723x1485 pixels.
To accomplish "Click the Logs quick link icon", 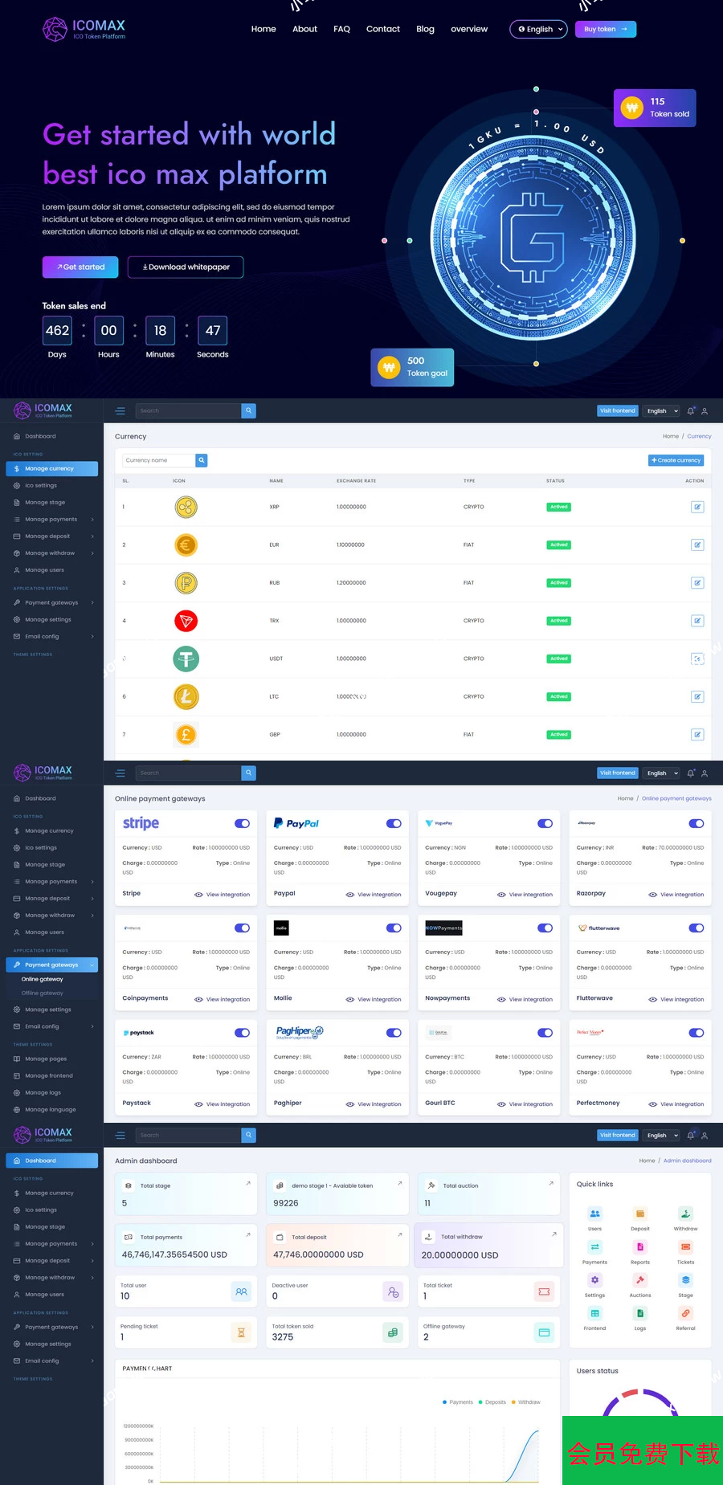I will 639,1314.
